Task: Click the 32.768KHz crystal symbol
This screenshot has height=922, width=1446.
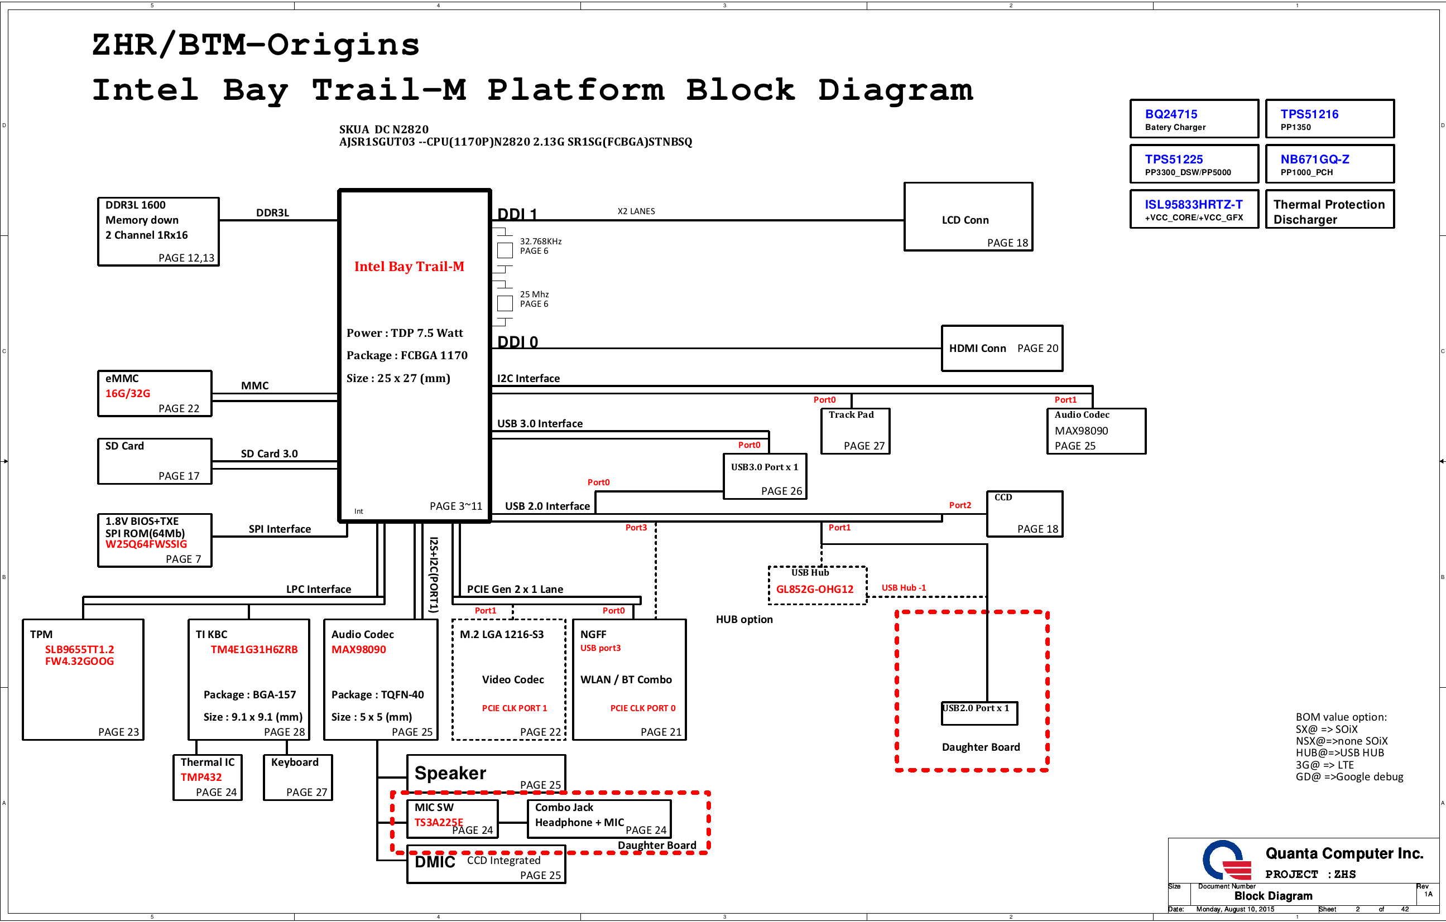Action: pos(505,250)
